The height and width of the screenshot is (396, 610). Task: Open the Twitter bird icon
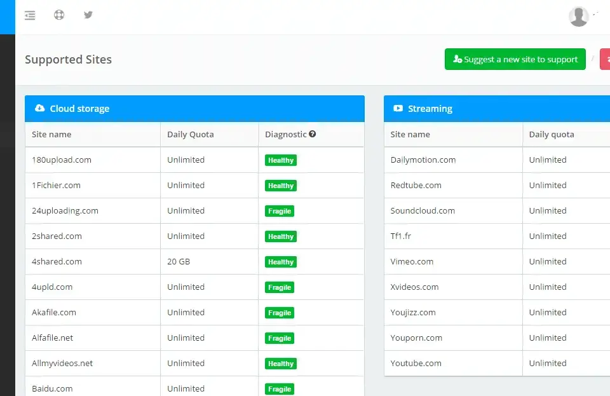point(88,15)
